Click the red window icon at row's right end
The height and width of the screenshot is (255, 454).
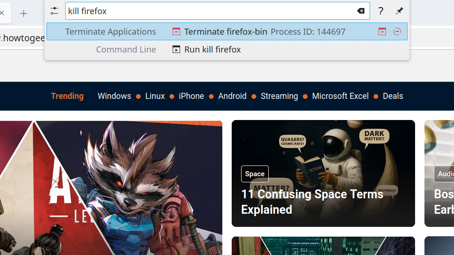click(x=382, y=31)
